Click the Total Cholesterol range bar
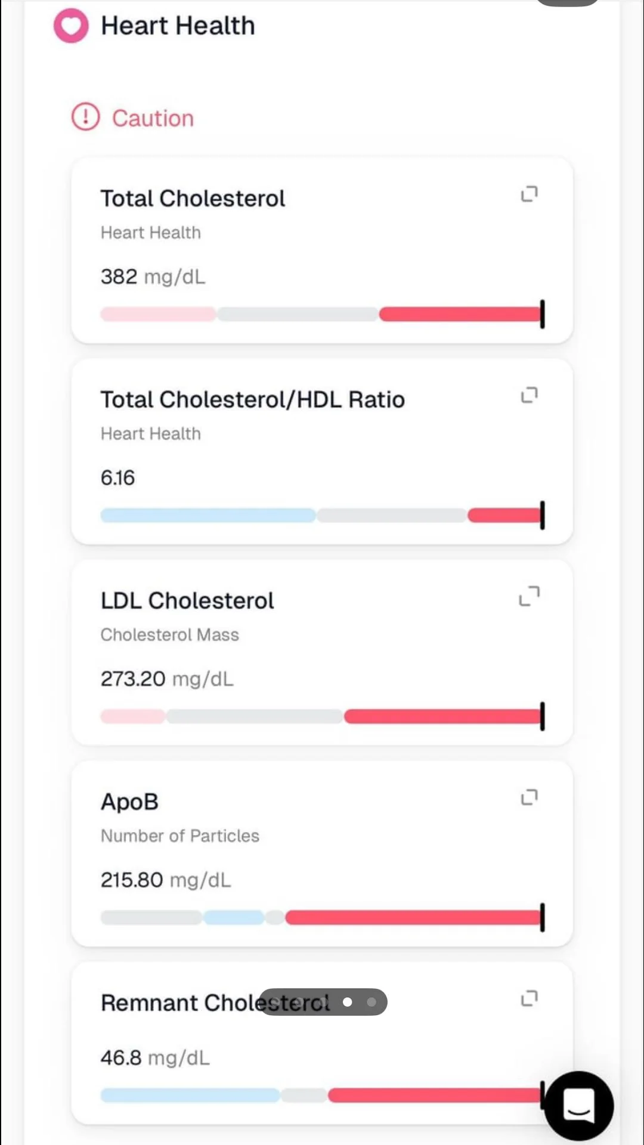Screen dimensions: 644x1145 [322, 314]
